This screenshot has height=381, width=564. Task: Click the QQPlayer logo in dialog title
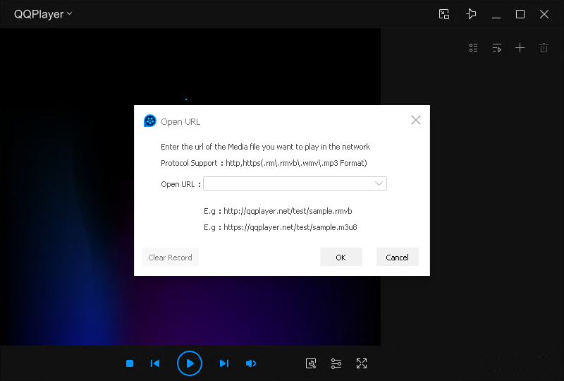(x=150, y=121)
